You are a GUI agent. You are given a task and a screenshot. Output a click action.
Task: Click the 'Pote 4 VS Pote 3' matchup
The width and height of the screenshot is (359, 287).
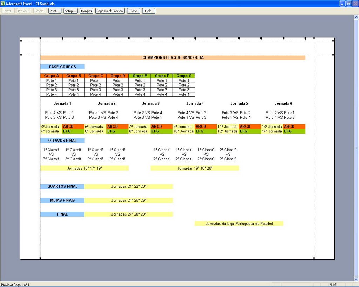point(280,118)
